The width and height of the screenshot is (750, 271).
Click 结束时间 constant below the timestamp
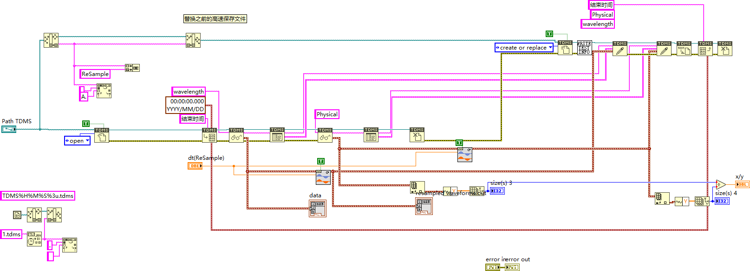click(193, 119)
